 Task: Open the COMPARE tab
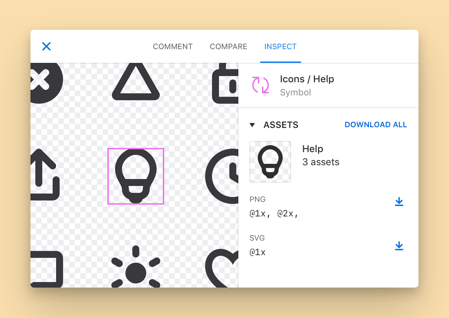(x=228, y=46)
